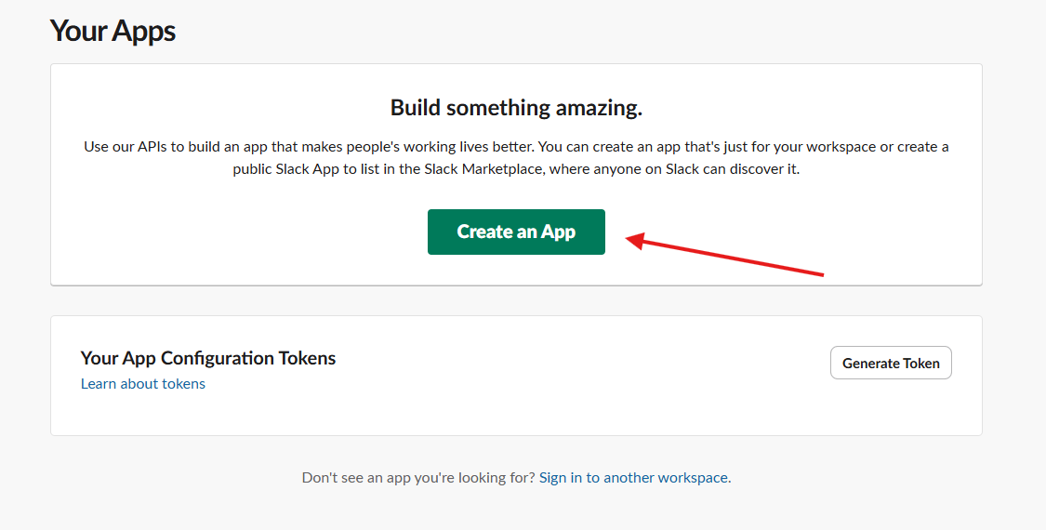Click the Your App Configuration Tokens heading
This screenshot has height=530, width=1046.
pyautogui.click(x=208, y=358)
